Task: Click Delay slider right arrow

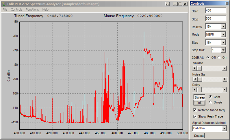Action: pyautogui.click(x=224, y=90)
